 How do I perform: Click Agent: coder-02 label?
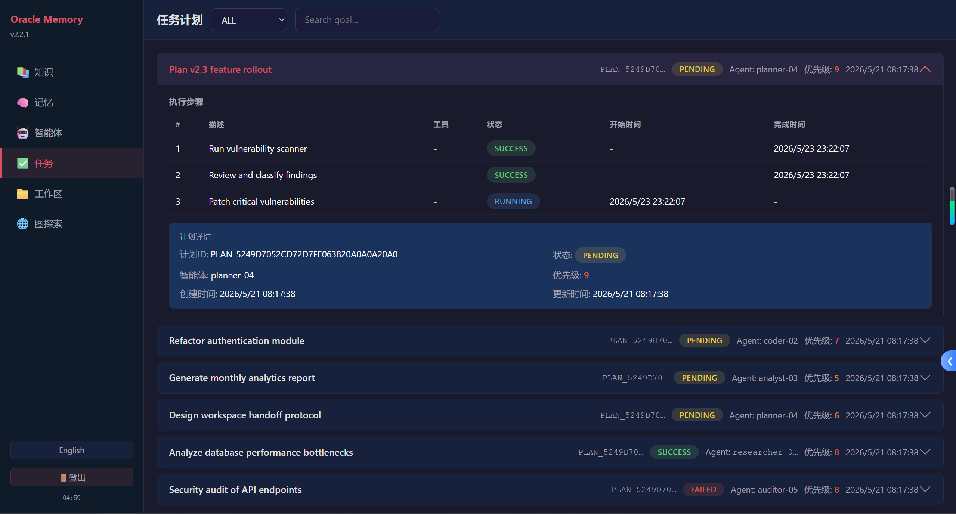[x=767, y=341]
